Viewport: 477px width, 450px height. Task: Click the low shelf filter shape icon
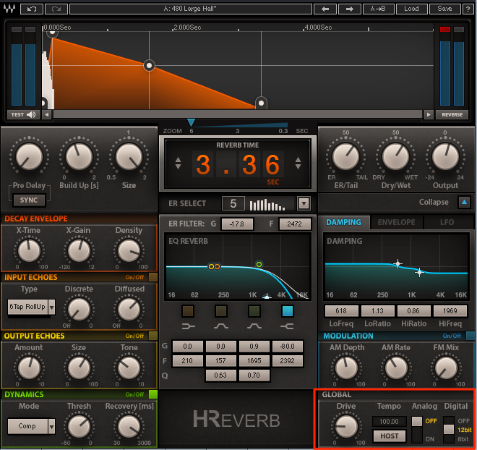click(189, 326)
